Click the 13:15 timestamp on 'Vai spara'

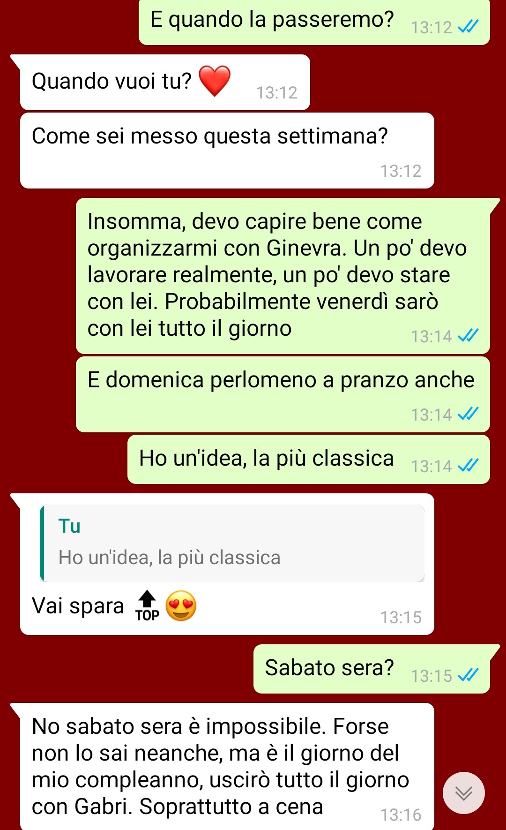coord(401,618)
